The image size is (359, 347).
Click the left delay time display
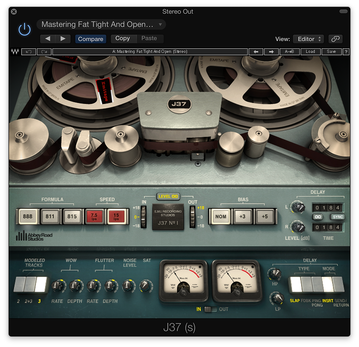pyautogui.click(x=327, y=208)
